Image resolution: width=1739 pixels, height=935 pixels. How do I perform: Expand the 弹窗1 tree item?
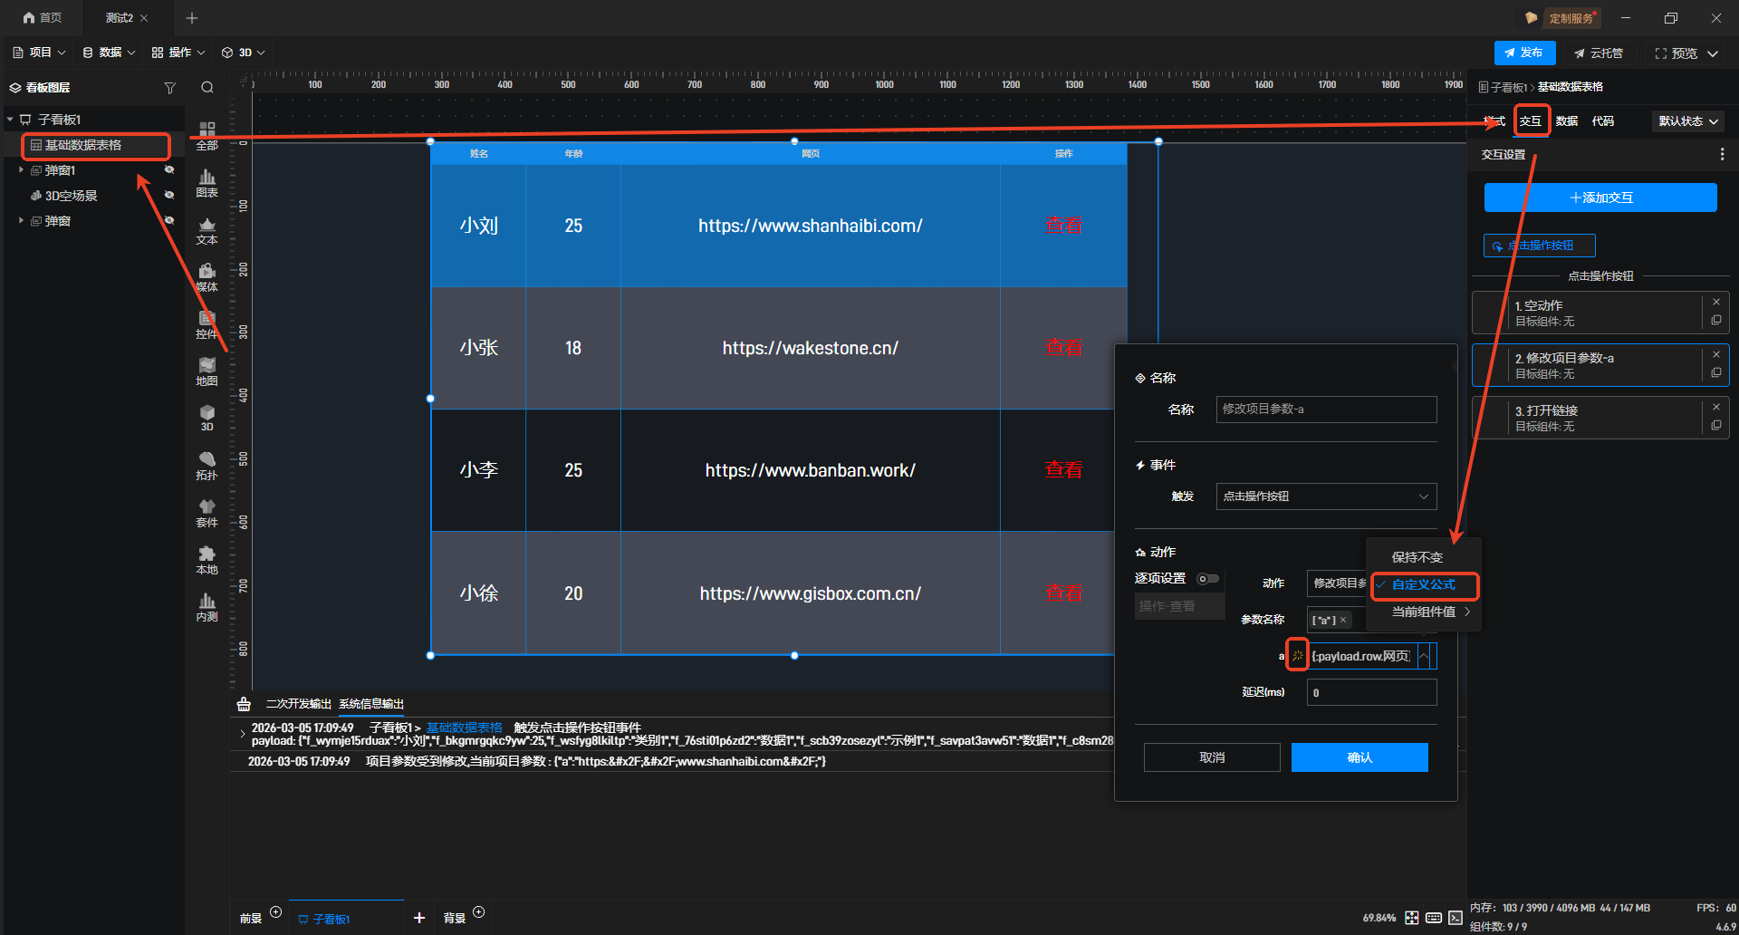[21, 170]
